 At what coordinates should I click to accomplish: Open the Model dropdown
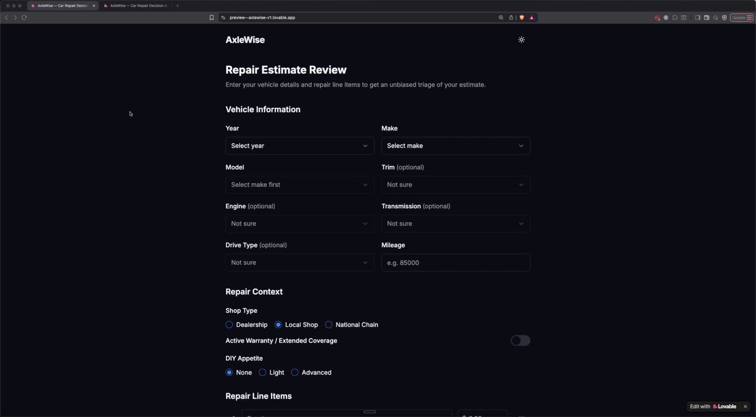coord(299,185)
